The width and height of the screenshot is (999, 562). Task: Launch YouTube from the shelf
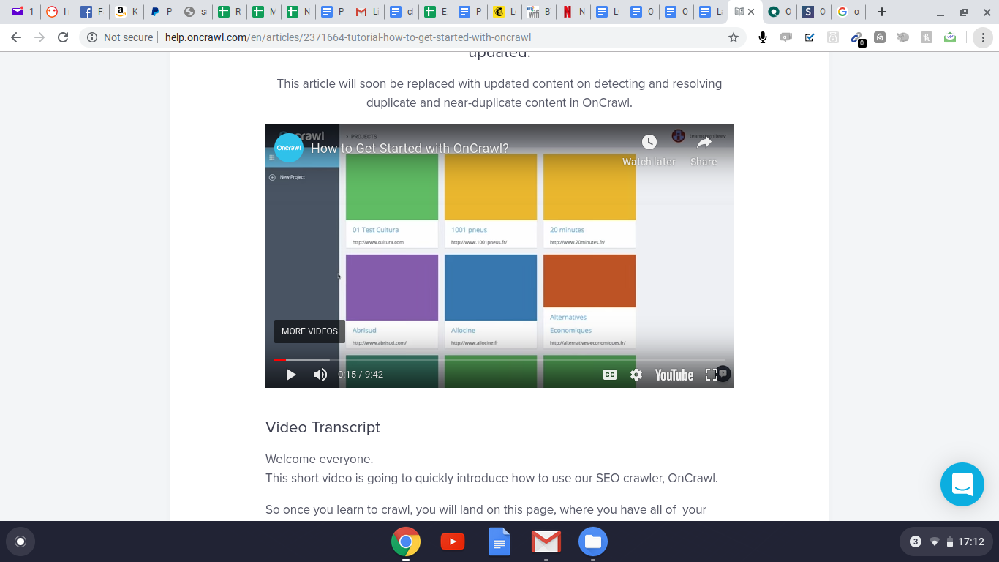point(453,542)
